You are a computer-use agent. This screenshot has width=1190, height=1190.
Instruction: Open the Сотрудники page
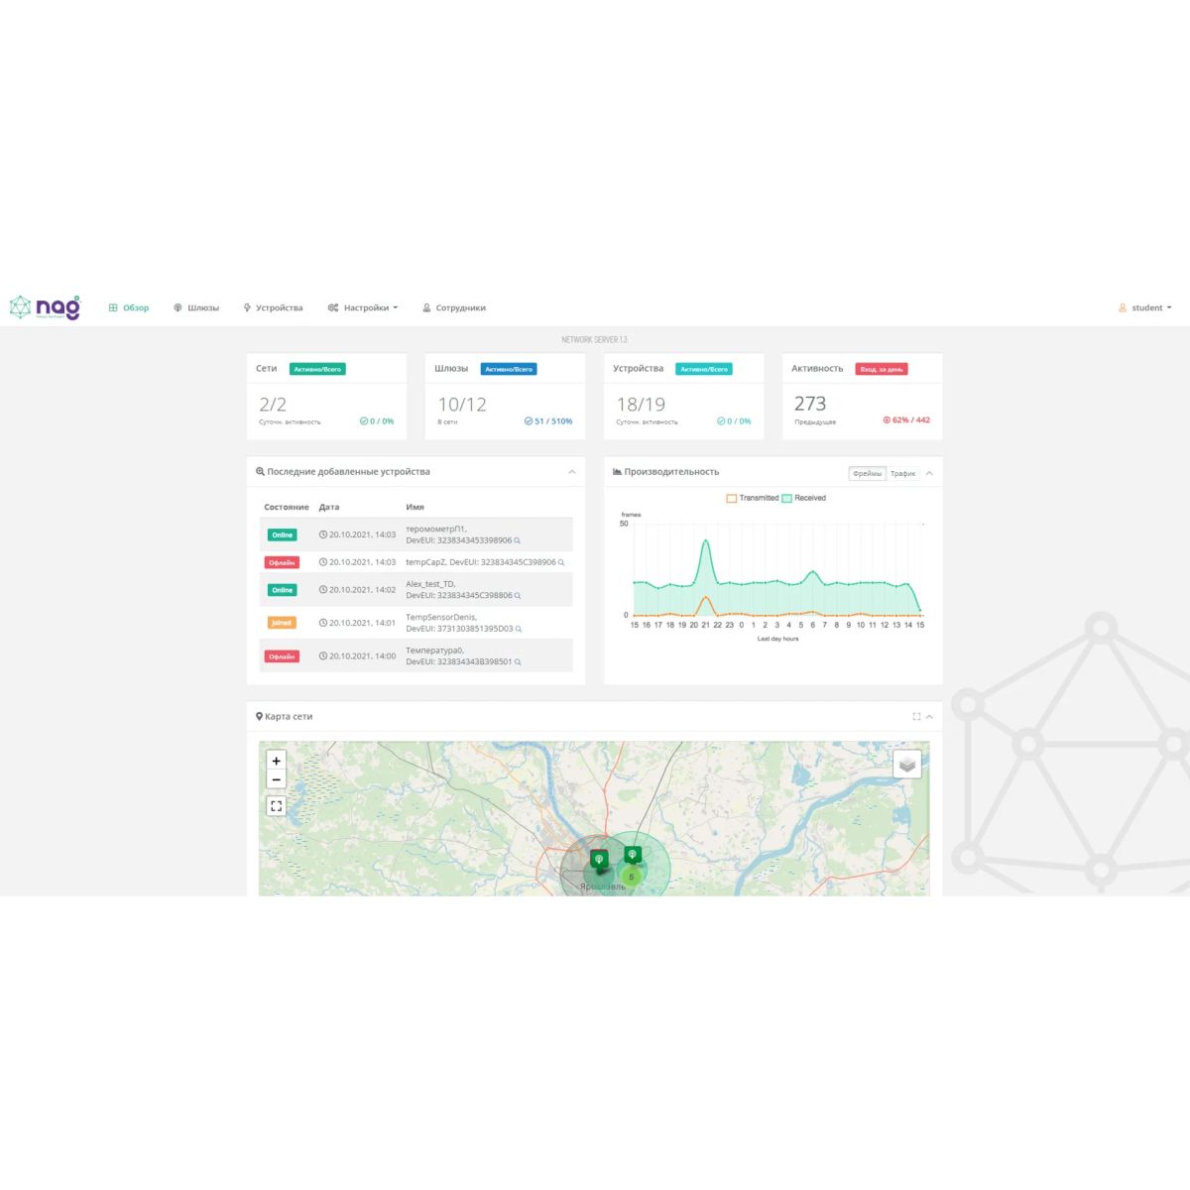click(454, 308)
